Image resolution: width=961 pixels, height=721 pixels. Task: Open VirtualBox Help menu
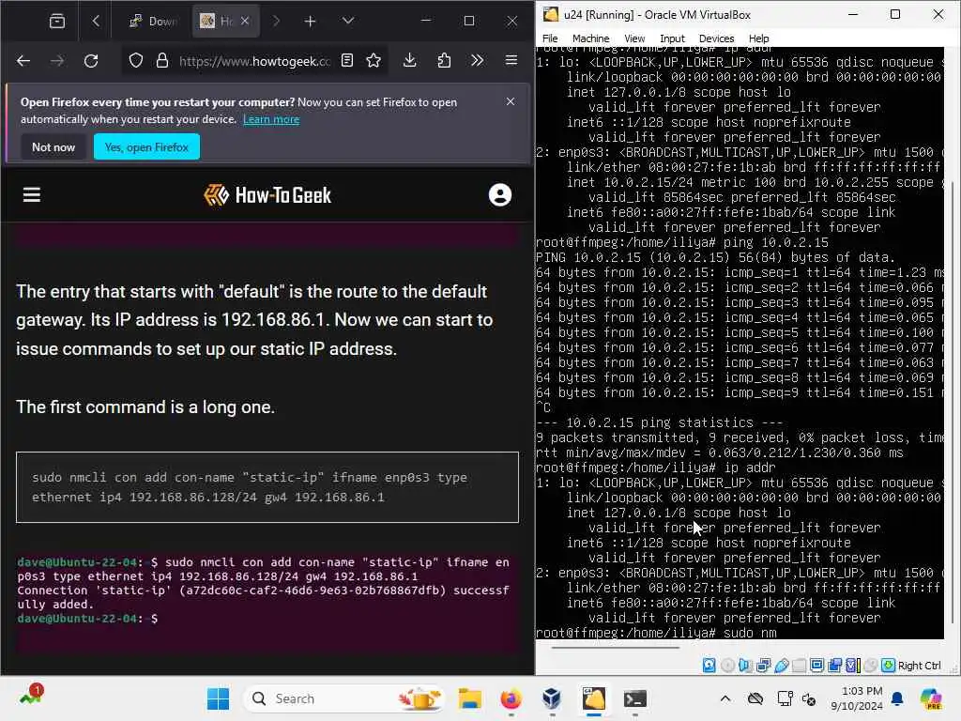click(x=758, y=38)
